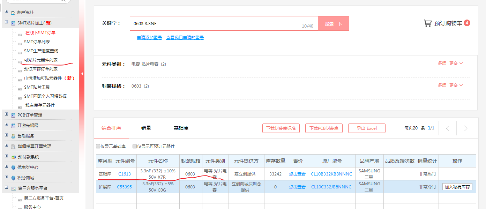Click the 售后服务 person icon
This screenshot has height=209, width=486.
pyautogui.click(x=13, y=136)
